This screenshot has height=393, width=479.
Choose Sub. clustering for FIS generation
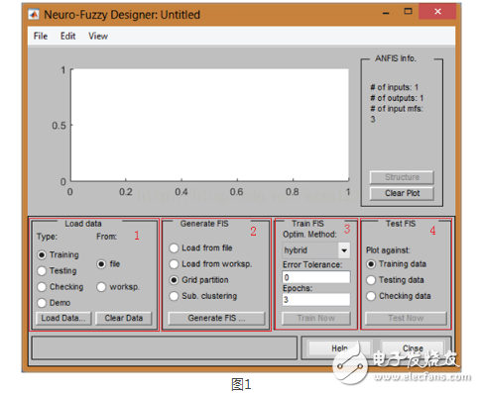(x=174, y=296)
